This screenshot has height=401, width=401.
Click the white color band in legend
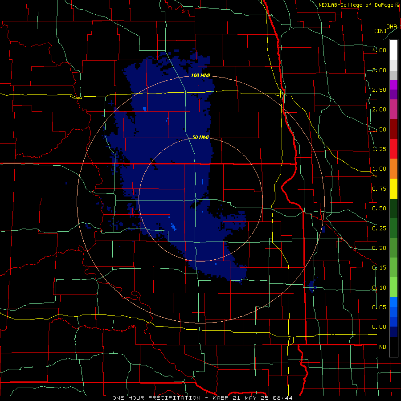[x=393, y=50]
